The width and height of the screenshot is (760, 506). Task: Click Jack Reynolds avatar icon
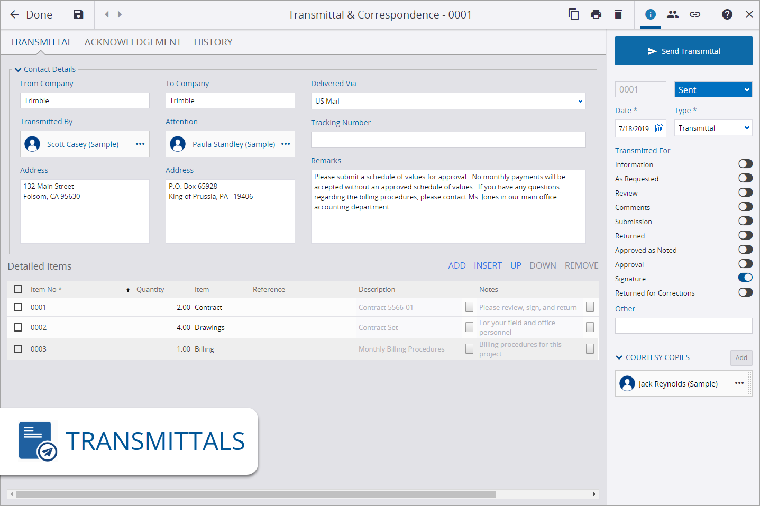coord(627,383)
